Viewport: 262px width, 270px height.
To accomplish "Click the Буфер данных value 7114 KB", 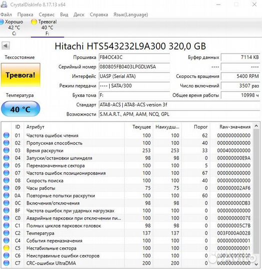I will (240, 57).
